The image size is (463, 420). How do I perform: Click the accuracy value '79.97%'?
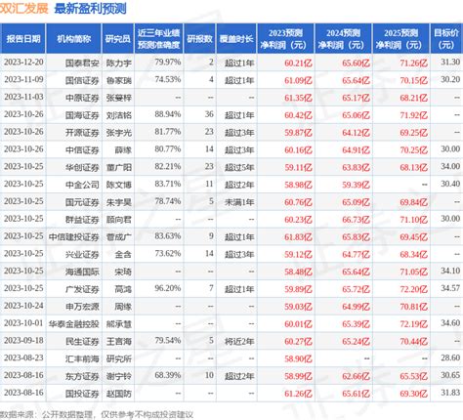[168, 62]
